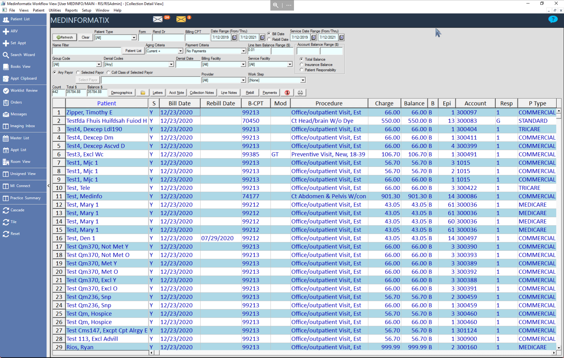
Task: Open the Reports menu
Action: pyautogui.click(x=71, y=10)
